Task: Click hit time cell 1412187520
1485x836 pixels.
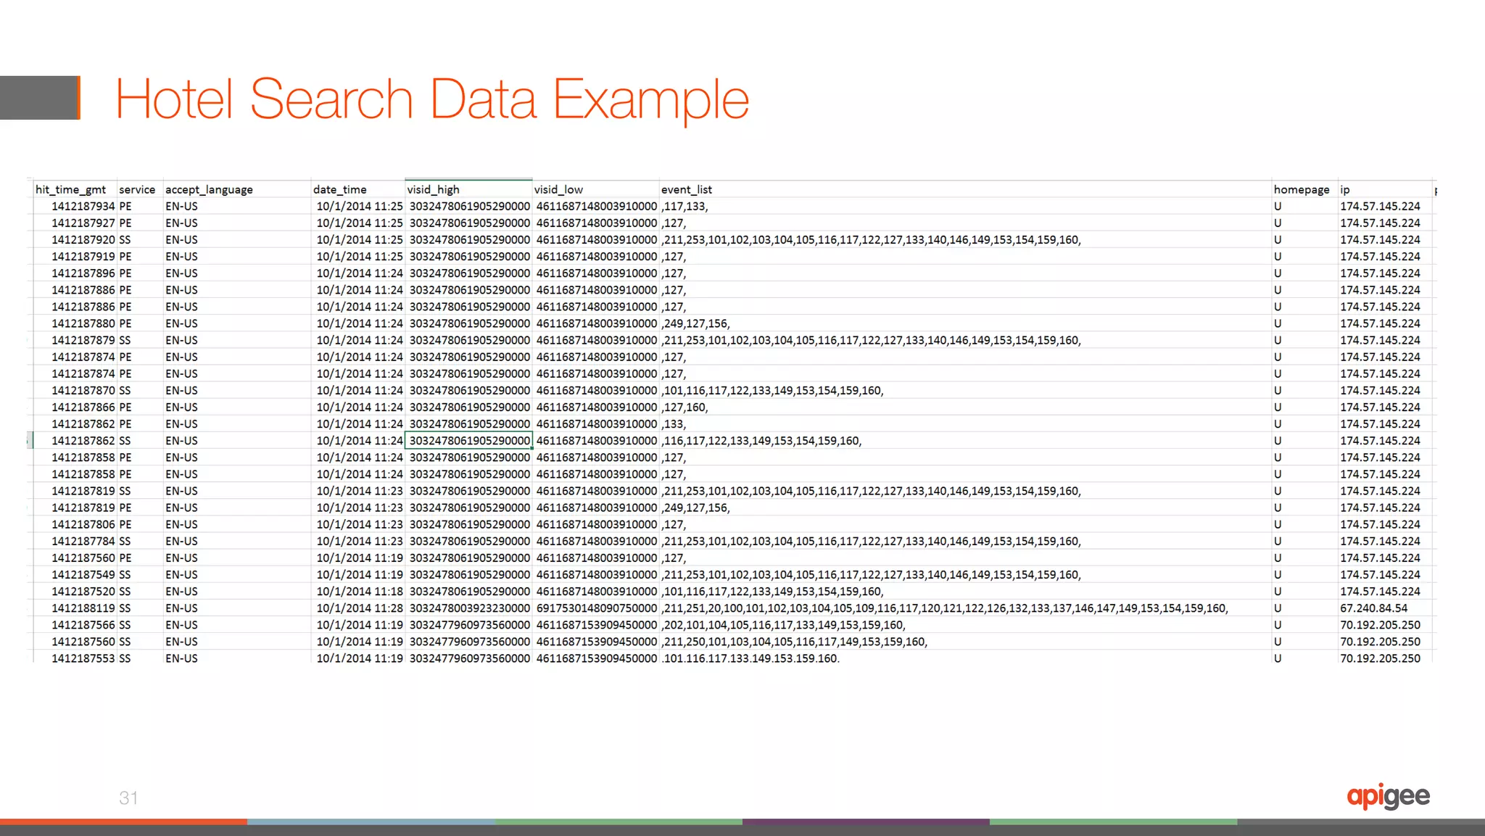Action: 75,591
